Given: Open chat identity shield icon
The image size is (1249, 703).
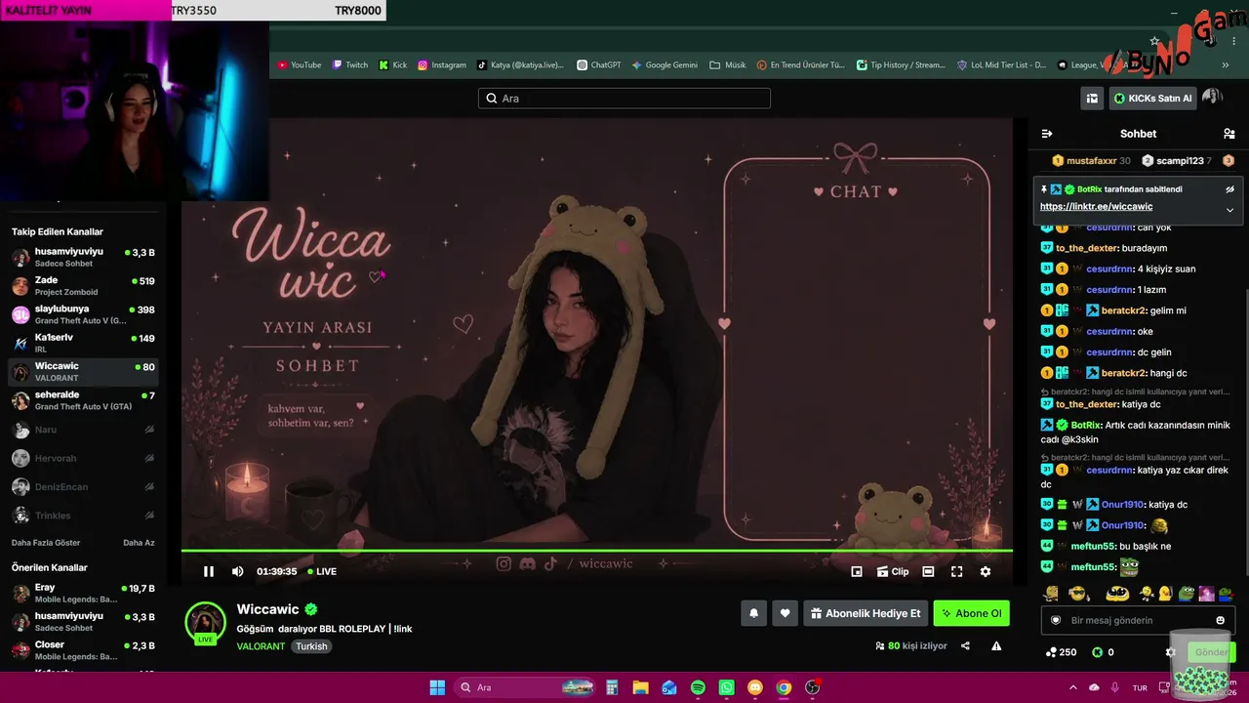Looking at the screenshot, I should click(x=1055, y=620).
